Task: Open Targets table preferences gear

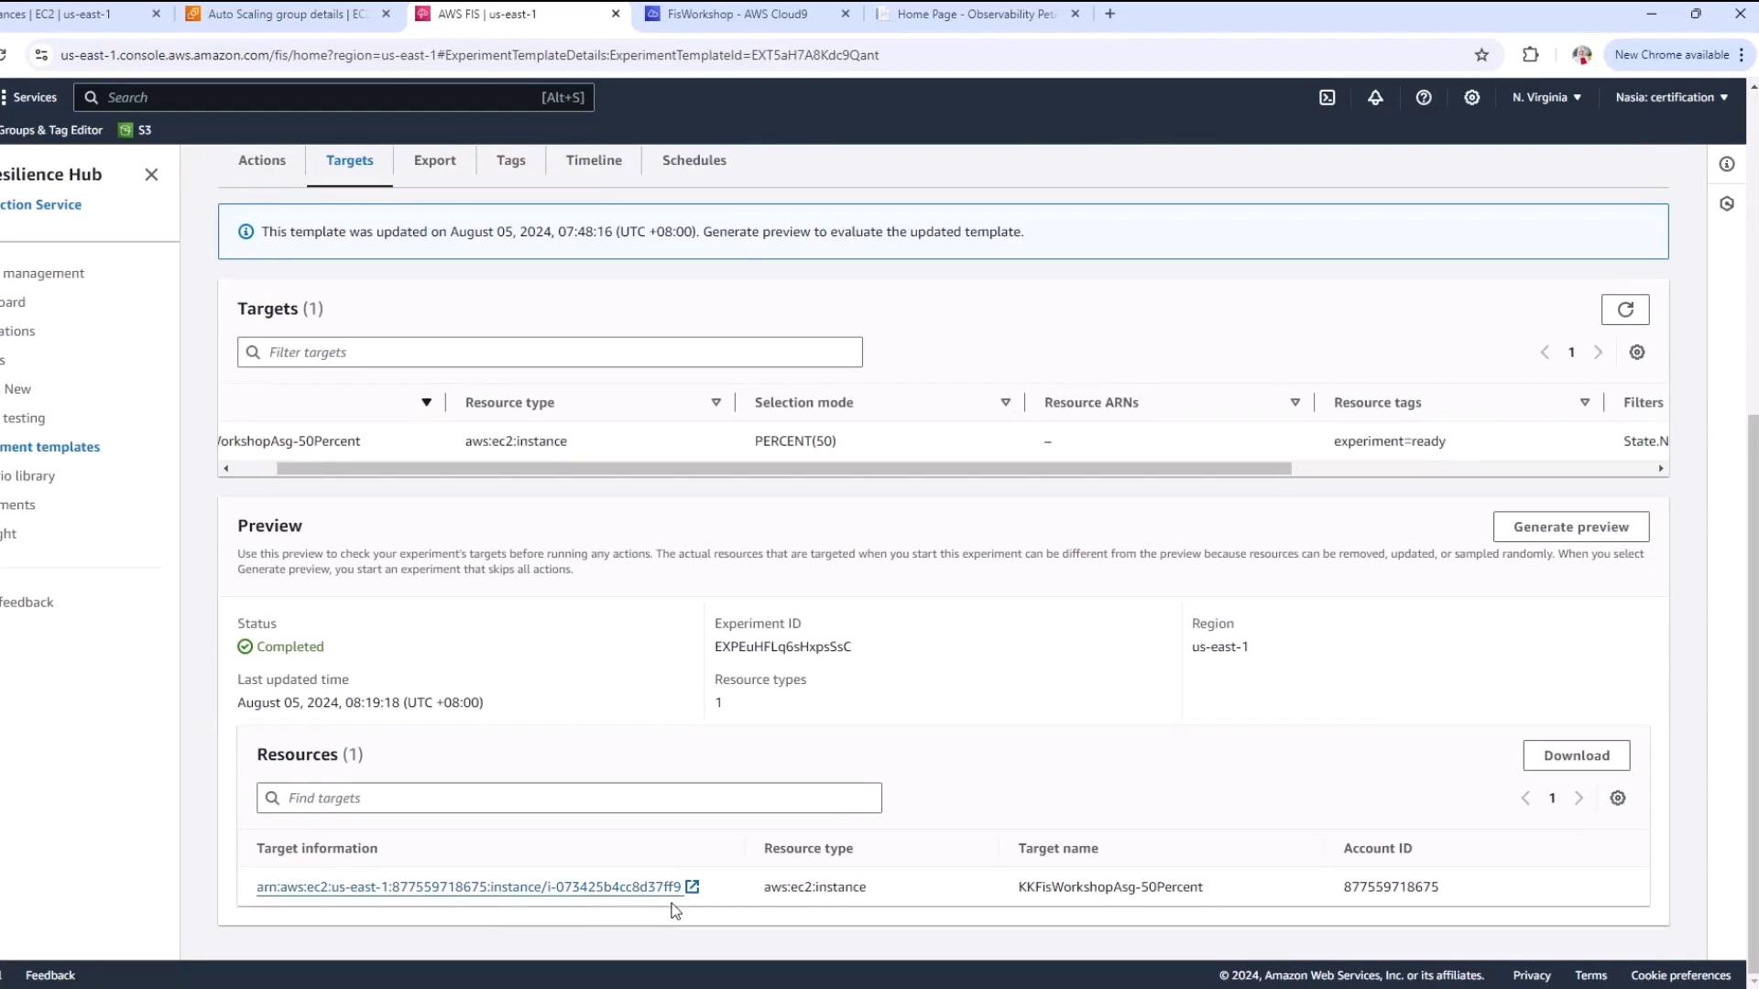Action: pyautogui.click(x=1637, y=353)
